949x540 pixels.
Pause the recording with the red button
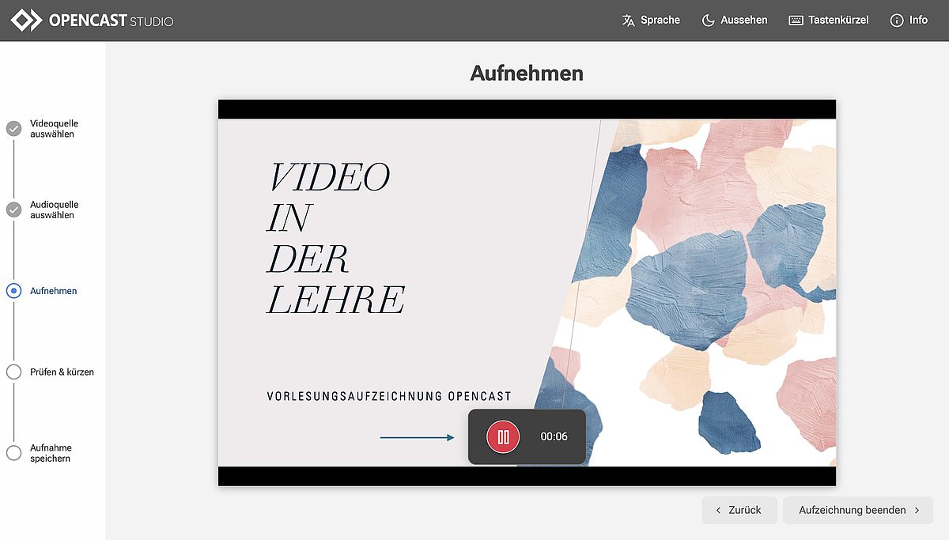503,436
